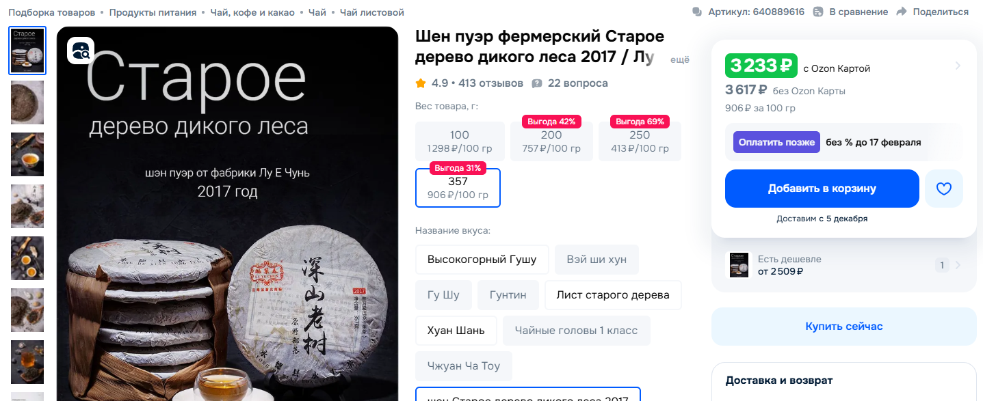Click the Share arrow icon
This screenshot has width=983, height=401.
901,12
